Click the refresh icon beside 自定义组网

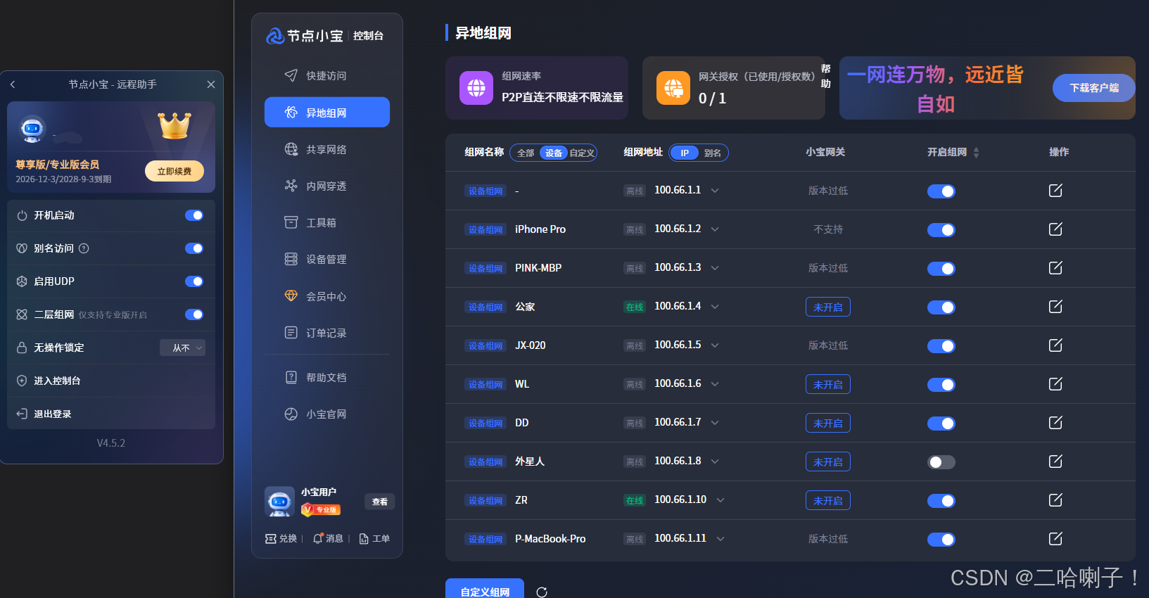(x=542, y=592)
